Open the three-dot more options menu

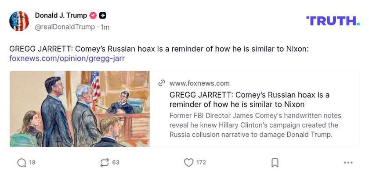[348, 163]
